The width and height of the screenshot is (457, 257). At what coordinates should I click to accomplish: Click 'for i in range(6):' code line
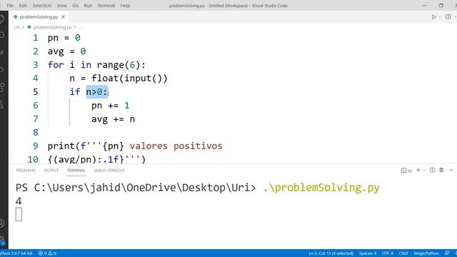pyautogui.click(x=96, y=65)
